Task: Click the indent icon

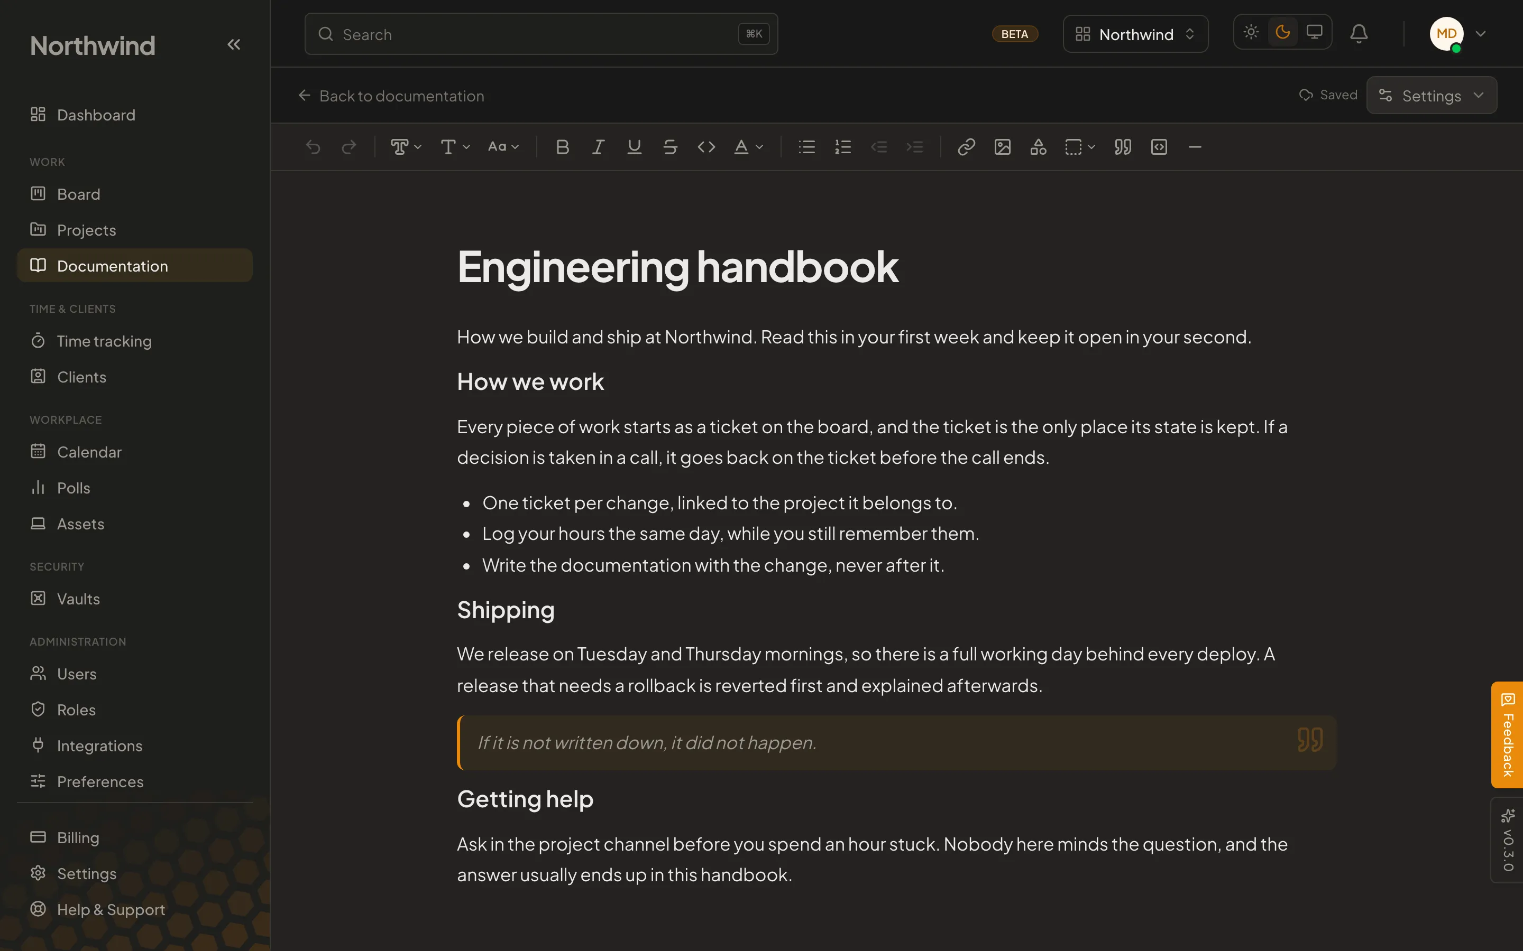Action: [x=914, y=147]
